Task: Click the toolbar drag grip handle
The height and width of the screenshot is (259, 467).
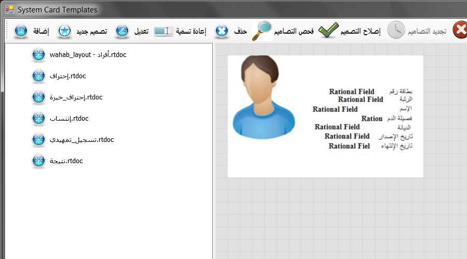Action: coord(7,31)
